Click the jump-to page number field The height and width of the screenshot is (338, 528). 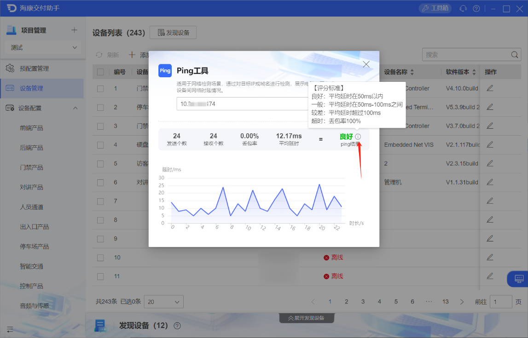click(501, 302)
